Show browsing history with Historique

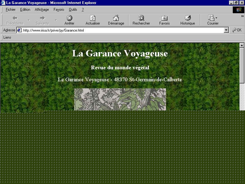pyautogui.click(x=188, y=20)
